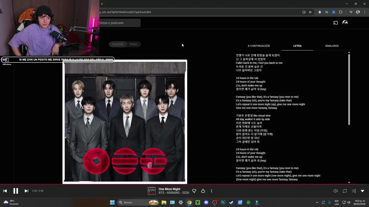This screenshot has height=207, width=369.
Task: Open File Explorer from taskbar
Action: (x=164, y=202)
